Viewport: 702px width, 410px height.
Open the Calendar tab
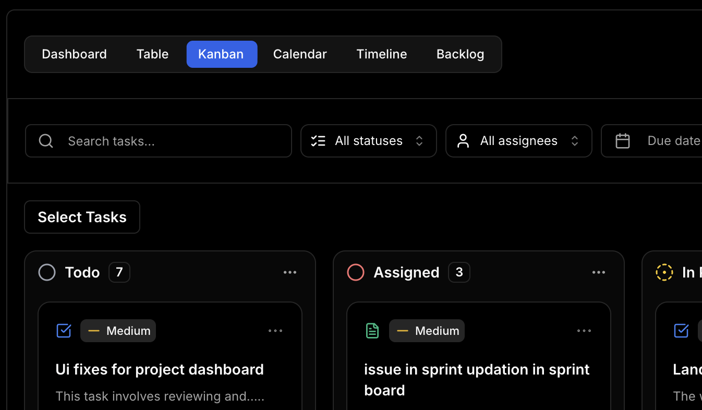point(300,54)
